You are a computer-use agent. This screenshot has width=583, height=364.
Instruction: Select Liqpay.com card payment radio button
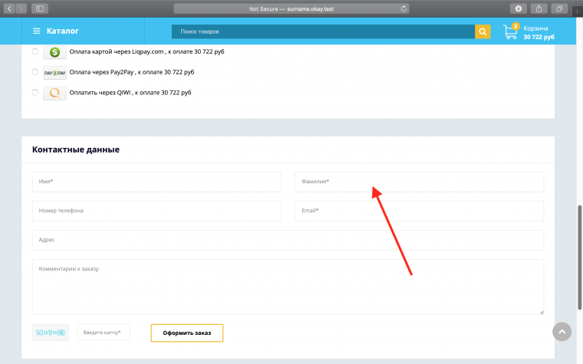click(35, 52)
